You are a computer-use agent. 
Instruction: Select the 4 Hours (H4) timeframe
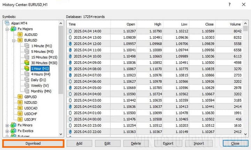pyautogui.click(x=41, y=74)
